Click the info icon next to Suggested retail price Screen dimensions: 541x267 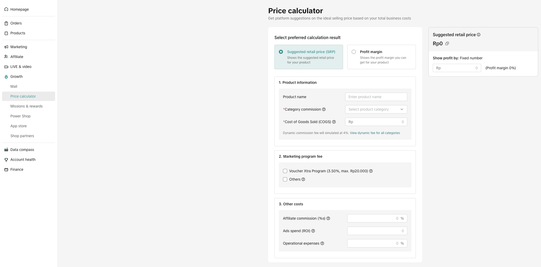click(x=479, y=35)
